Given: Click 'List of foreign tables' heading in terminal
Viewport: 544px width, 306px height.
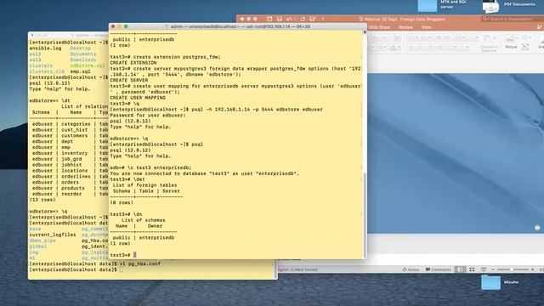Looking at the screenshot, I should tap(144, 185).
